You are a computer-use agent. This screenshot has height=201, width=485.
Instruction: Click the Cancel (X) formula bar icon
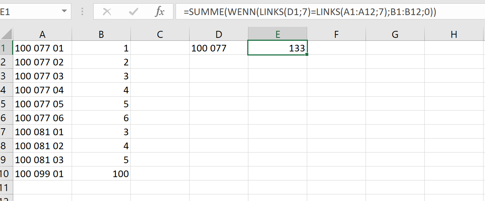[107, 12]
